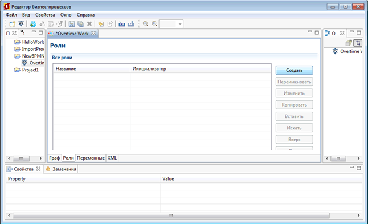
Task: Open the Окно menu
Action: 66,15
